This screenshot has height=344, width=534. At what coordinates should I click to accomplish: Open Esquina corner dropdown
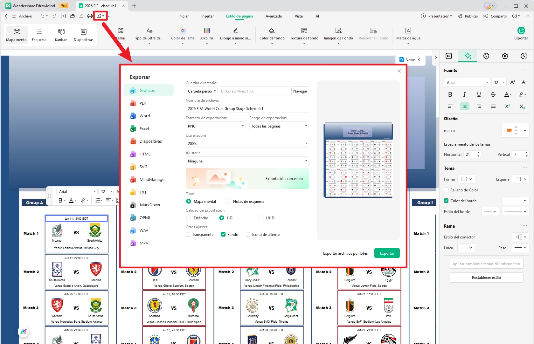click(x=520, y=179)
